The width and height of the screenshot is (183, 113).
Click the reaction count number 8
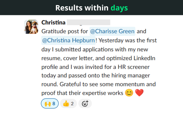tap(54, 104)
